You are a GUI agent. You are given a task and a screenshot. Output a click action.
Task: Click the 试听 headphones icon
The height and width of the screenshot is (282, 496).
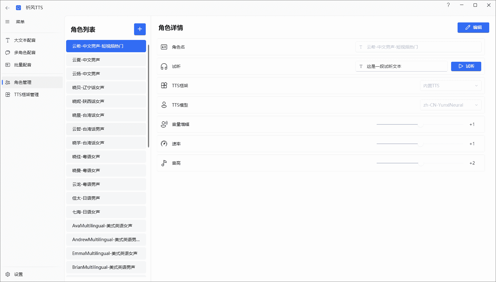tap(164, 66)
